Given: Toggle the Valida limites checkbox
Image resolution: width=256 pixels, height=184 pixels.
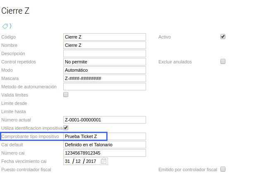Looking at the screenshot, I should coord(65,94).
